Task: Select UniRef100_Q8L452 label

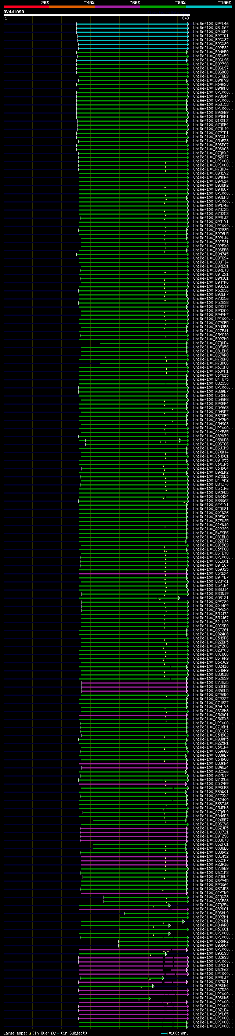Action: (x=211, y=856)
